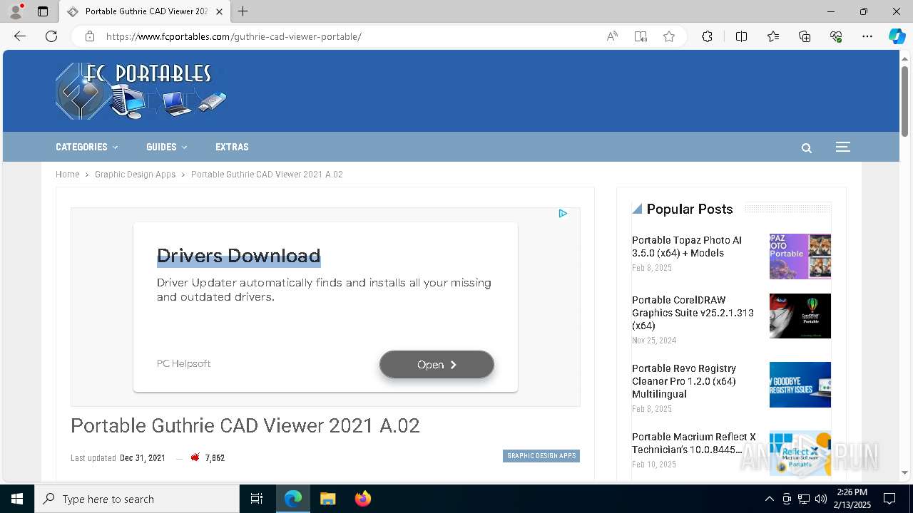Click the Topaz Photo AI thumbnail
This screenshot has width=913, height=513.
[x=800, y=256]
